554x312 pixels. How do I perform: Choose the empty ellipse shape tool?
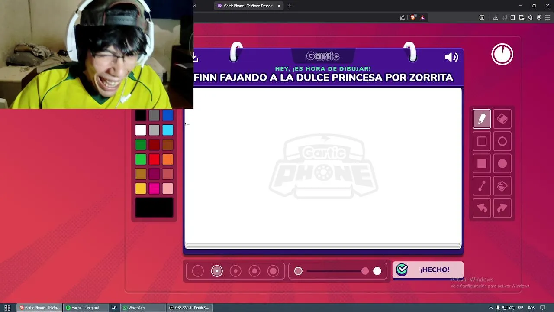502,142
